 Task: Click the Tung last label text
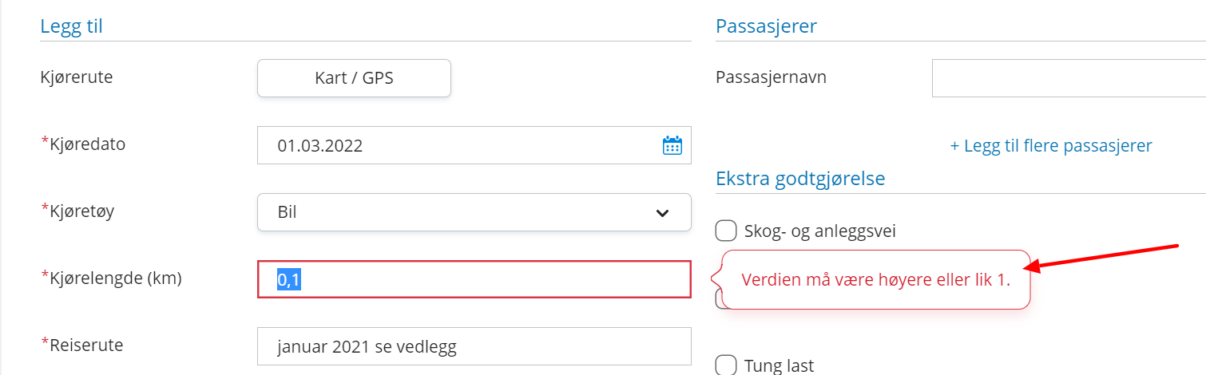(x=779, y=365)
